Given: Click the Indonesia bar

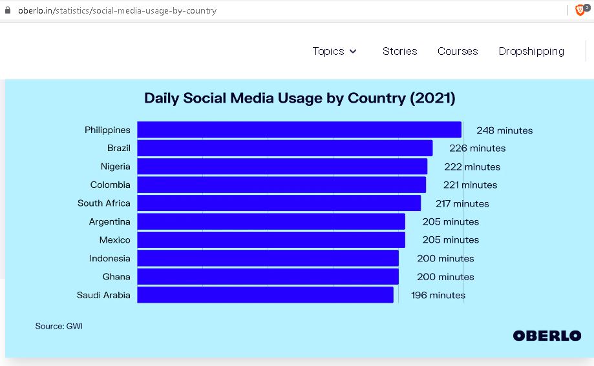Looking at the screenshot, I should click(x=268, y=258).
